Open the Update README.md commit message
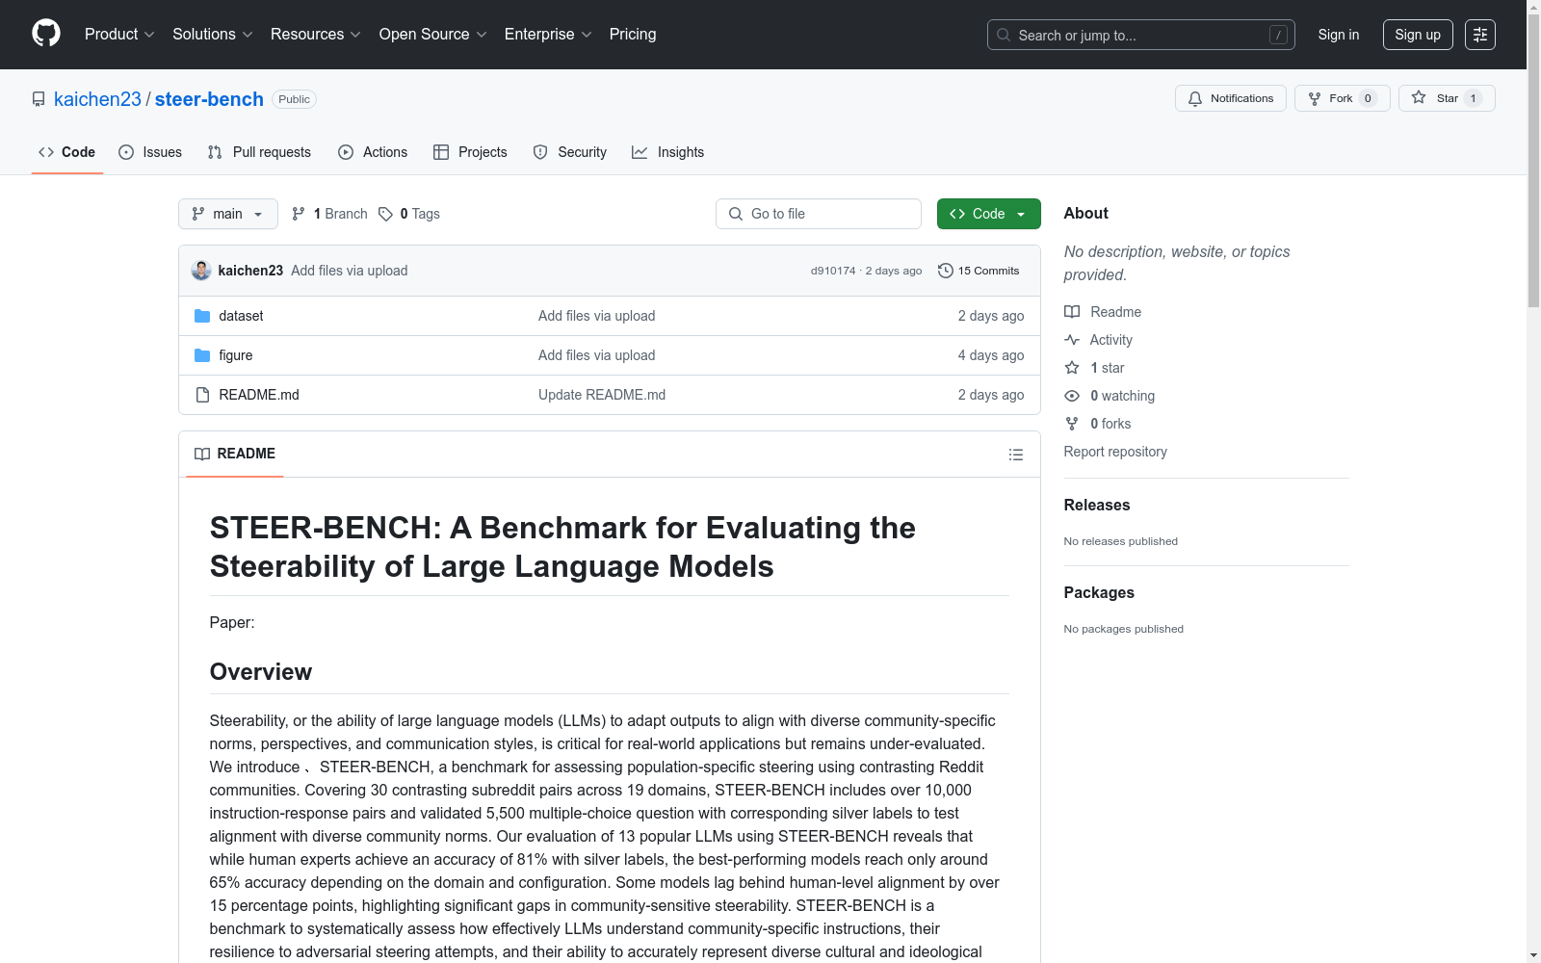Viewport: 1541px width, 963px height. pyautogui.click(x=602, y=395)
